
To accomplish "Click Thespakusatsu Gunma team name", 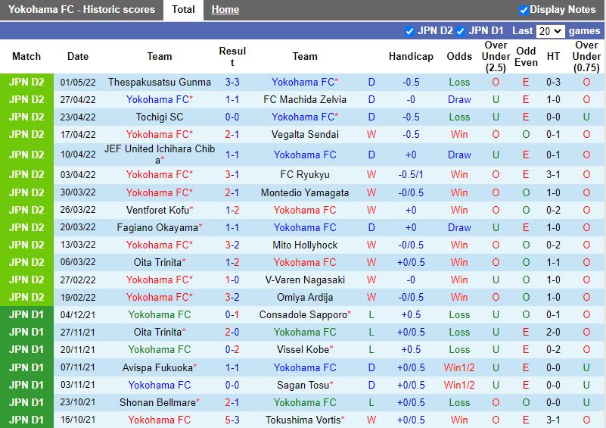I will click(160, 82).
